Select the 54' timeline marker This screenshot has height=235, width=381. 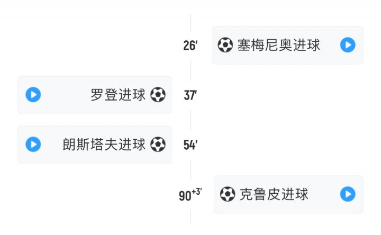pos(190,146)
